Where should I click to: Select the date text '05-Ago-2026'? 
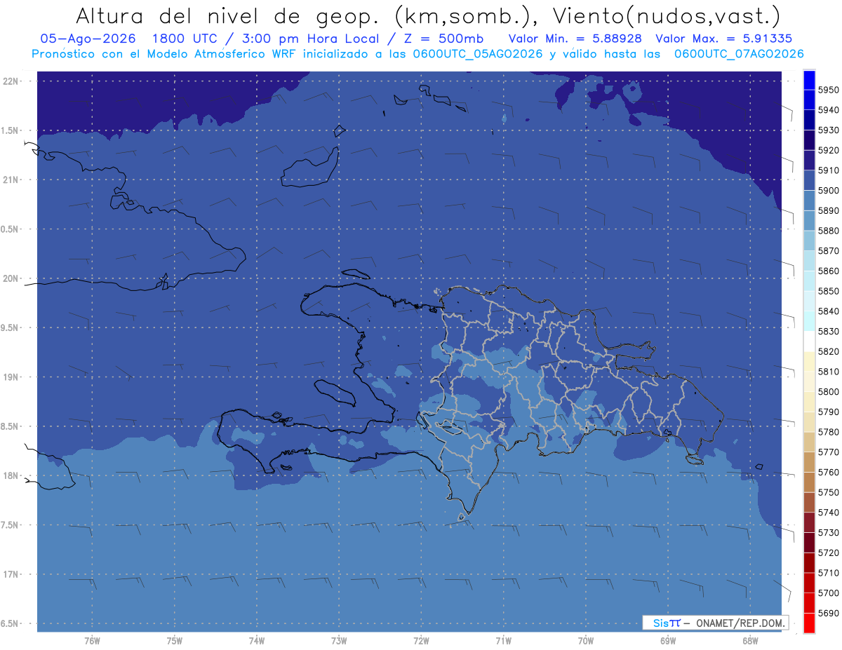click(88, 39)
